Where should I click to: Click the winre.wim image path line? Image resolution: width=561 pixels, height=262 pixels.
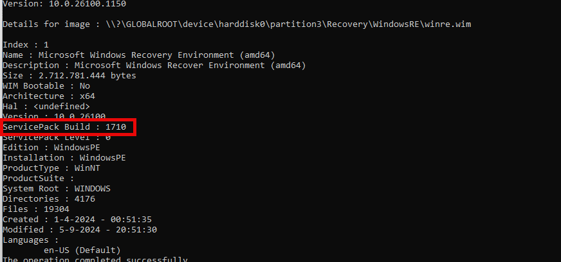coord(237,24)
